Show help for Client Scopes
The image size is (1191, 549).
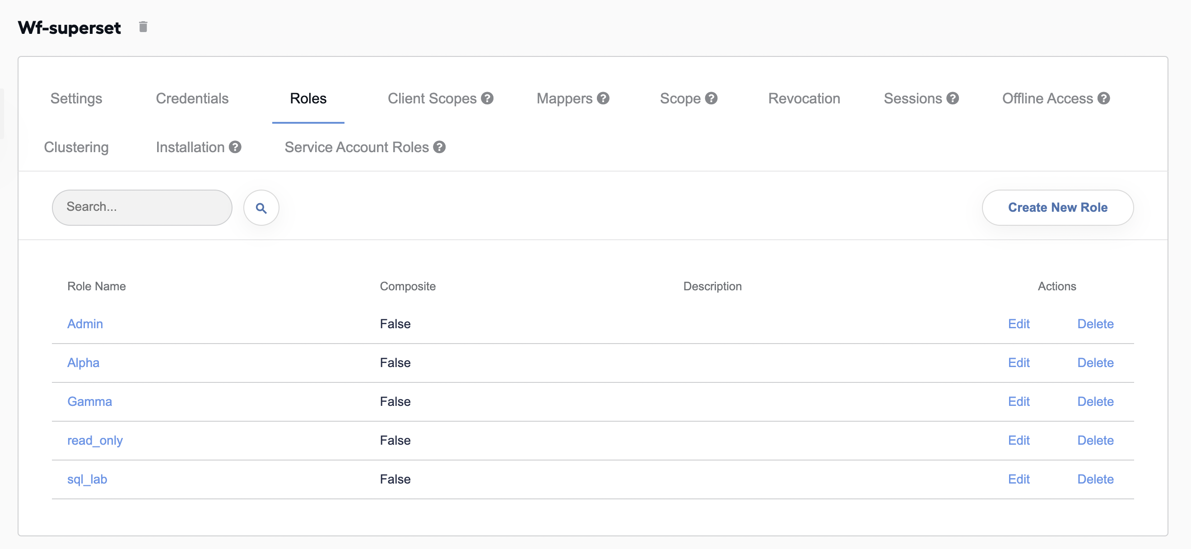click(487, 98)
